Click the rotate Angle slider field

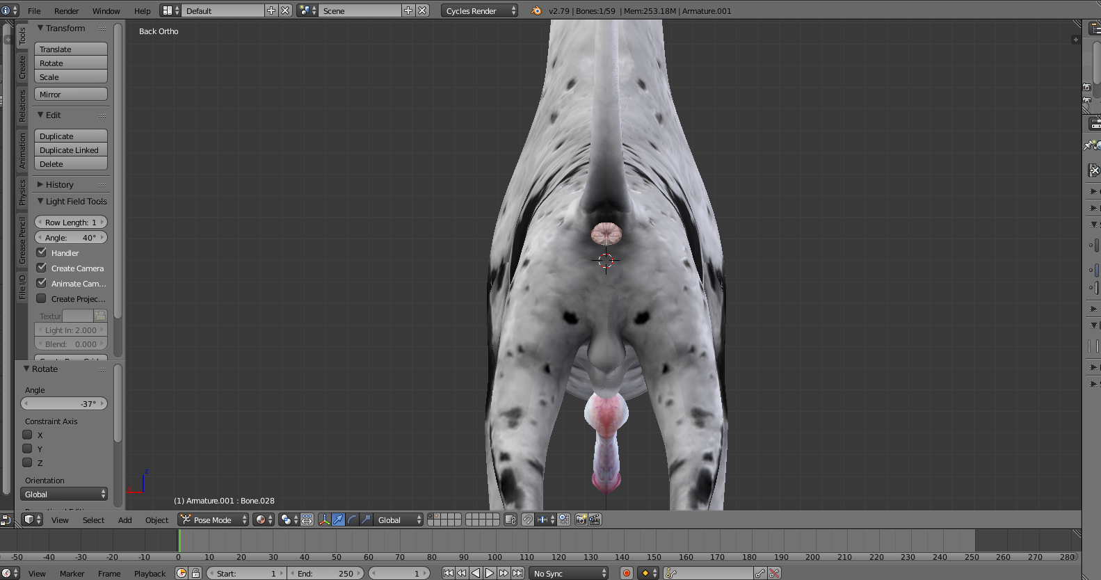pos(64,403)
